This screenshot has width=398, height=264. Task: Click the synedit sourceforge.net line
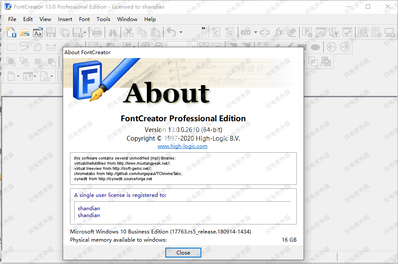click(x=113, y=179)
